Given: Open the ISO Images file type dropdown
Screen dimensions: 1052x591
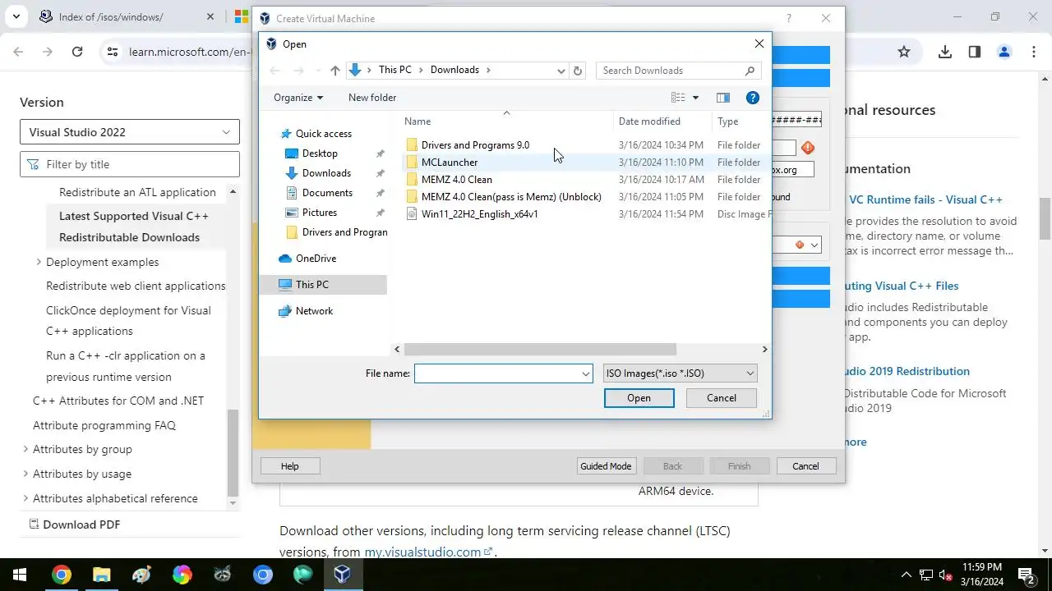Looking at the screenshot, I should [680, 373].
